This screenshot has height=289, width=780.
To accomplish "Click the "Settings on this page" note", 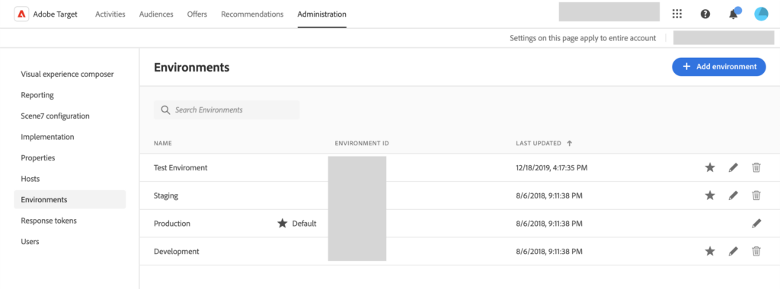I will 583,38.
